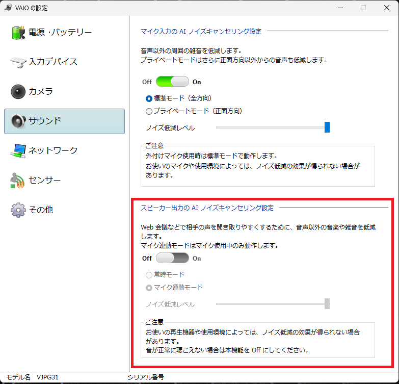
Task: Click the 音声以外の周囲の雑音を低減します description
Action: [191, 50]
